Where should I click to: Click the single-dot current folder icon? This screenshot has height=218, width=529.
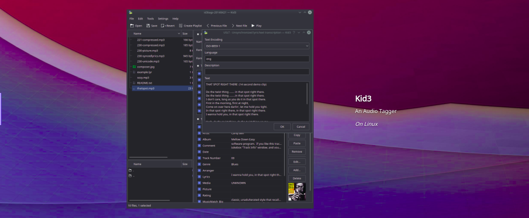[130, 170]
